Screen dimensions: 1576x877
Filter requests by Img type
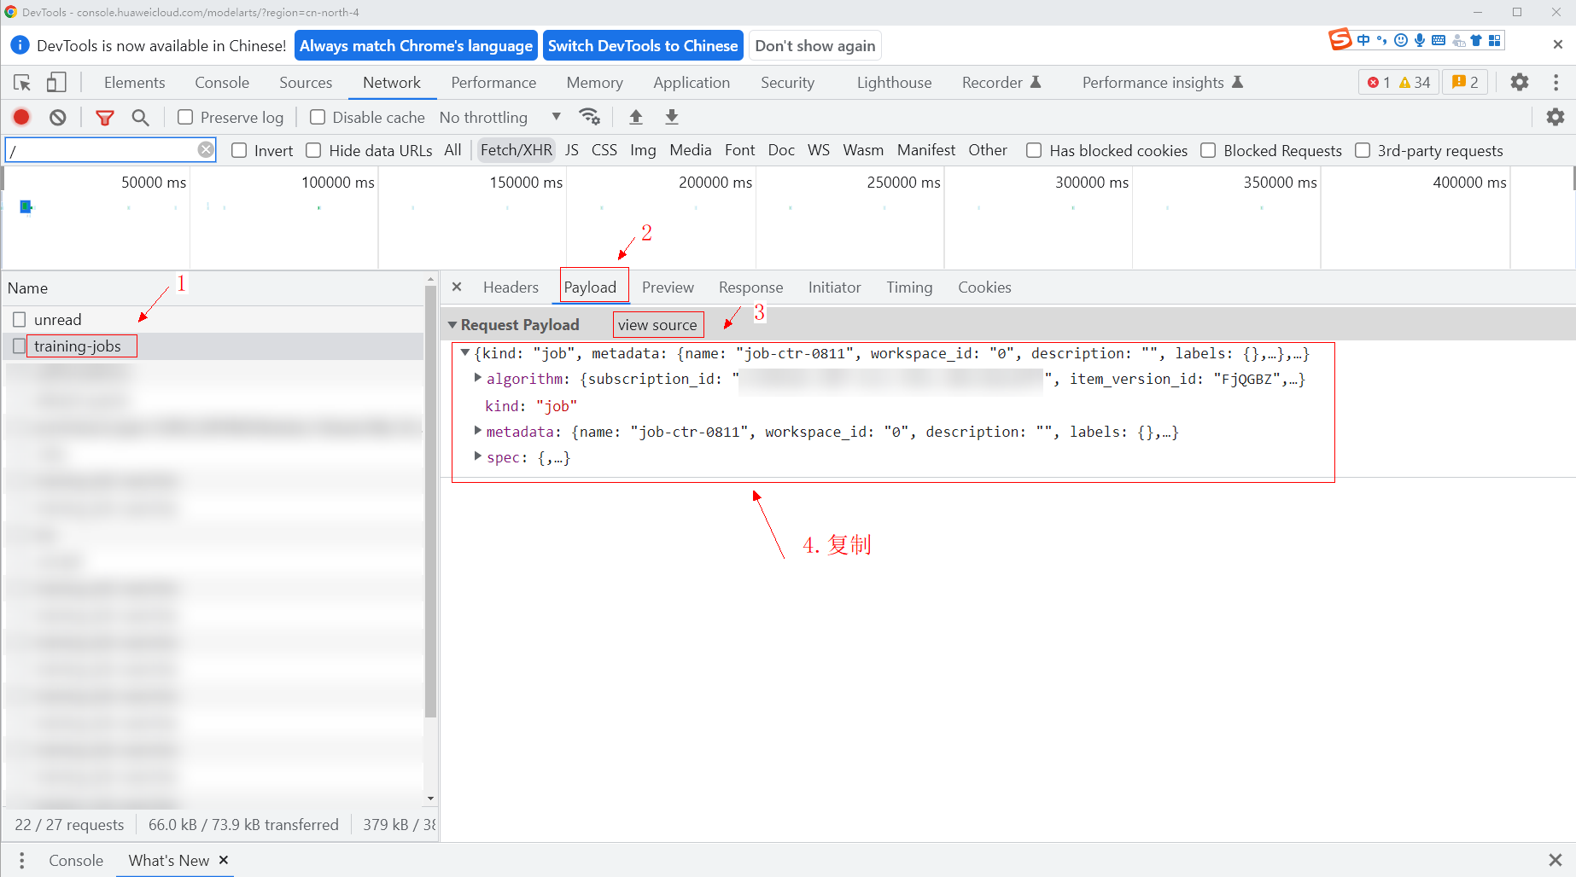tap(643, 150)
